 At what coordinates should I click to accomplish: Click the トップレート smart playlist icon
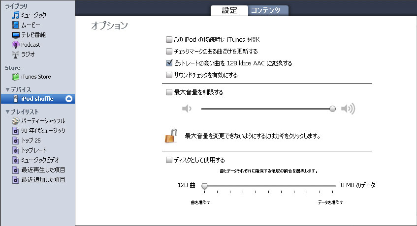[x=15, y=150]
